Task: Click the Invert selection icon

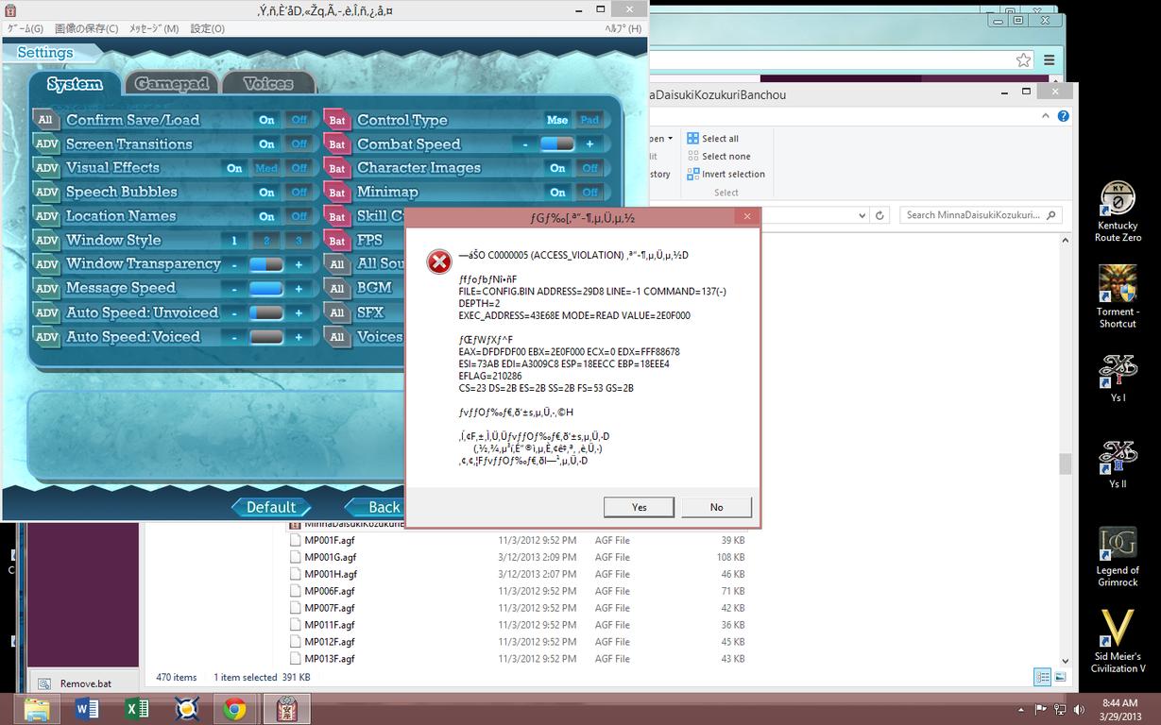Action: coord(692,175)
